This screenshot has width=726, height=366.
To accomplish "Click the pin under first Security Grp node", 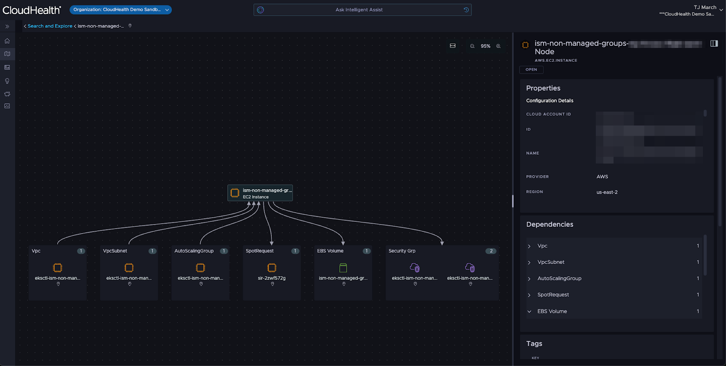I will (x=415, y=284).
